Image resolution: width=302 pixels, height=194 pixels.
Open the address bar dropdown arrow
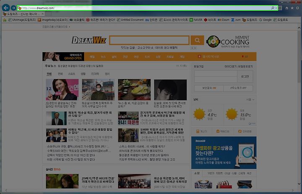tap(276, 8)
